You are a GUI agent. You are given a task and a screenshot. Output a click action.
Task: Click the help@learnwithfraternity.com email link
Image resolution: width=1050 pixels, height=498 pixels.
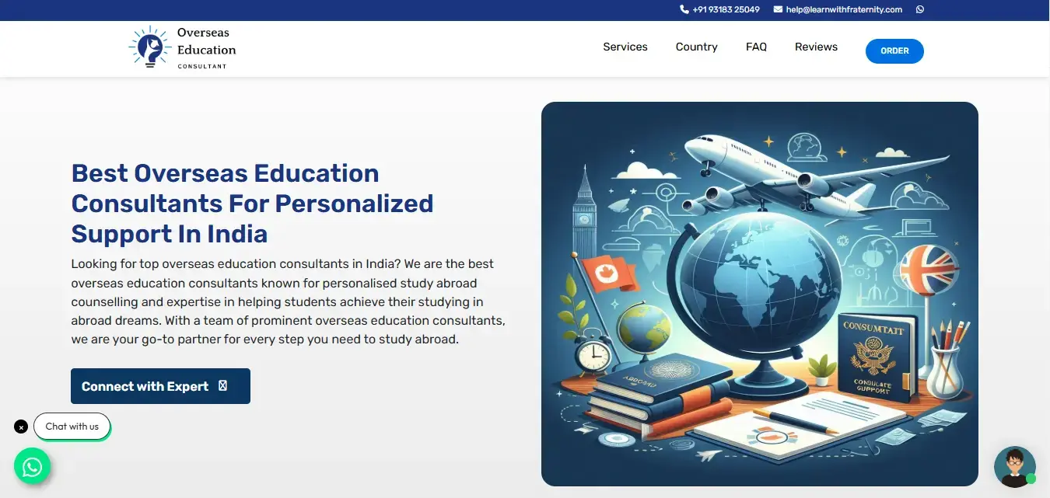tap(845, 9)
